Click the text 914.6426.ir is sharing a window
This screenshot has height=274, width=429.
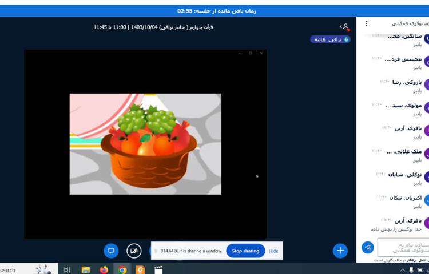(191, 251)
